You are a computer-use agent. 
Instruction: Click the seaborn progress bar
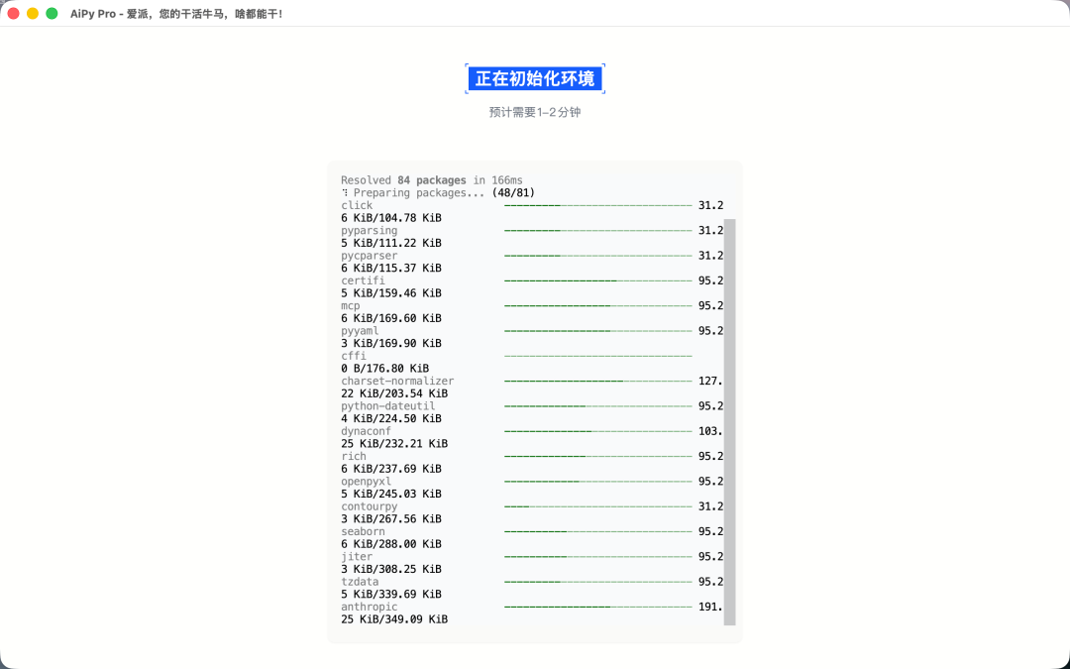[597, 532]
